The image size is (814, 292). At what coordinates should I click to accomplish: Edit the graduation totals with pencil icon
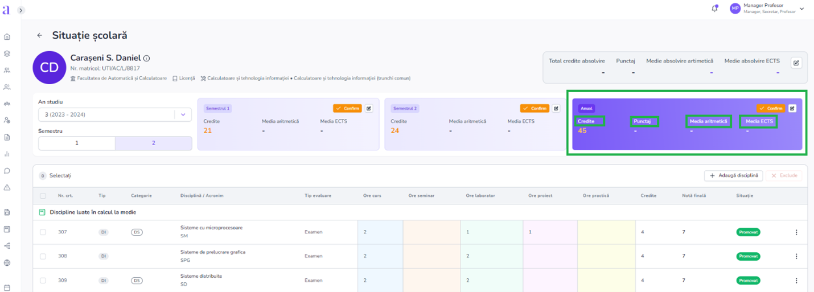coord(796,63)
